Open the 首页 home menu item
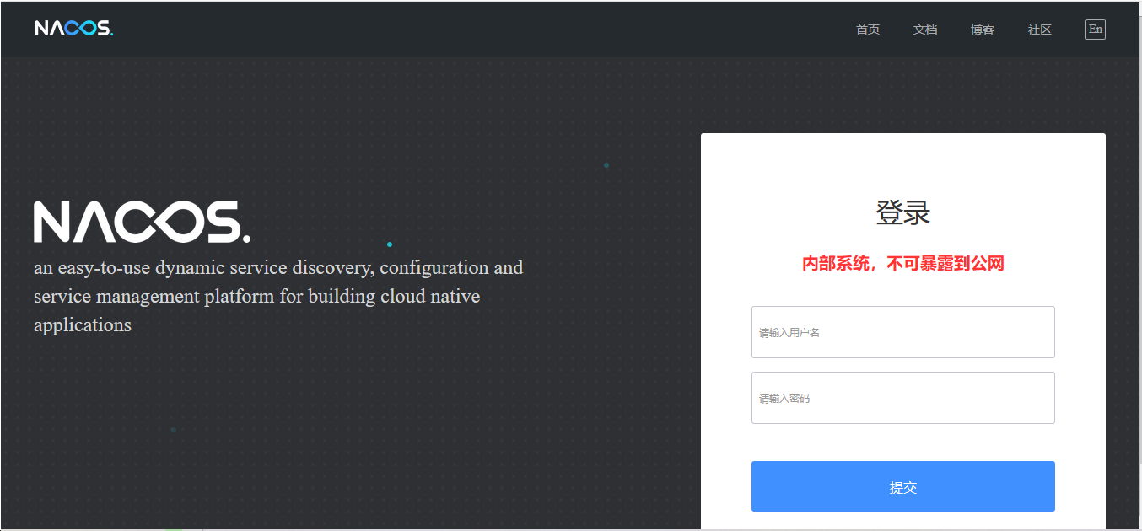Screen dimensions: 1142x531 tap(868, 29)
